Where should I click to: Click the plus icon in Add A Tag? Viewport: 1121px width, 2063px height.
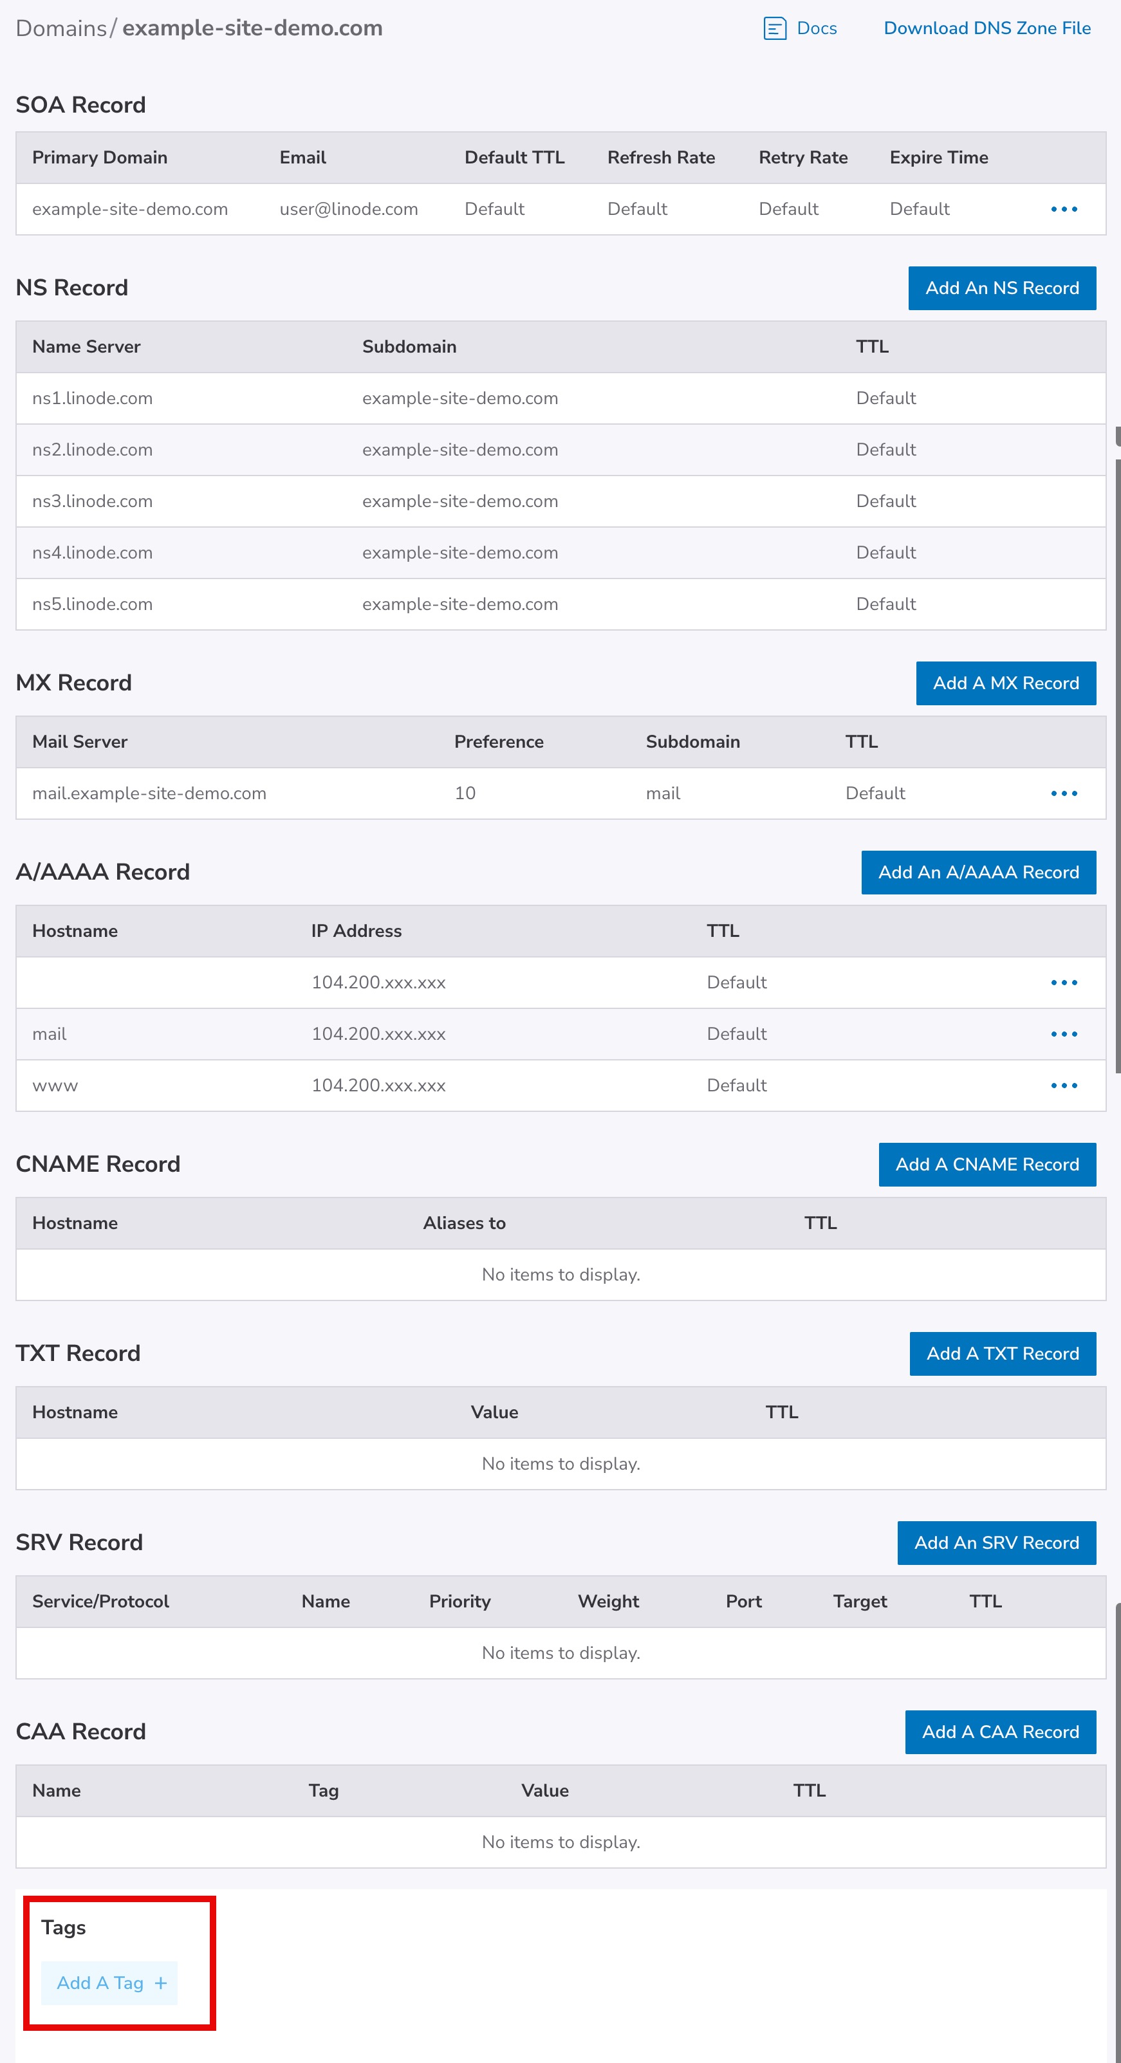pyautogui.click(x=161, y=1983)
